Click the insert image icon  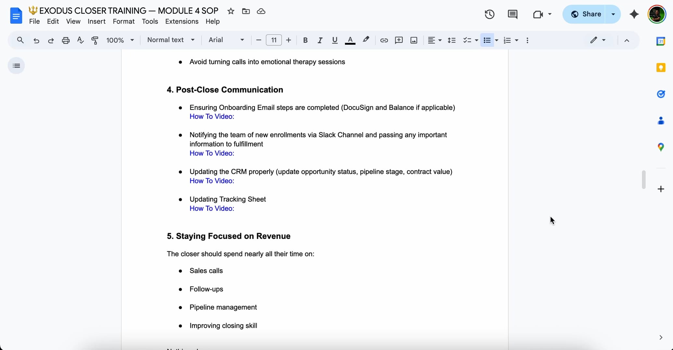414,40
